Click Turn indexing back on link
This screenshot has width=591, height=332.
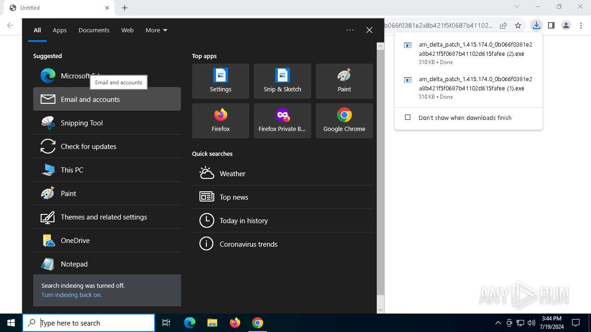[72, 295]
